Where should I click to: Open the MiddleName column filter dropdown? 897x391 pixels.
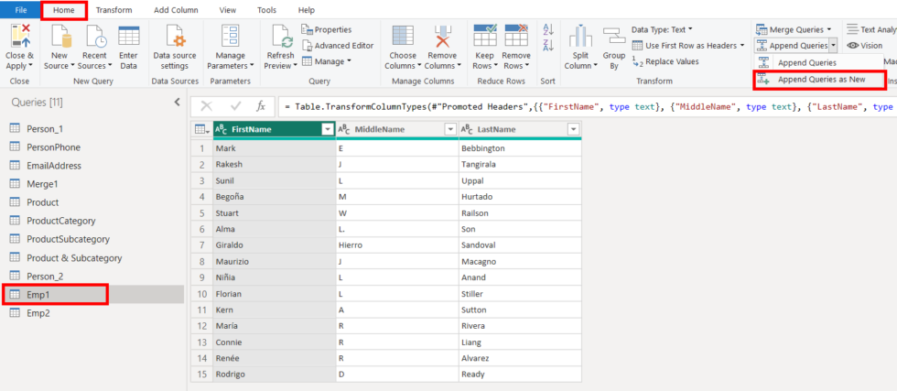click(x=450, y=130)
